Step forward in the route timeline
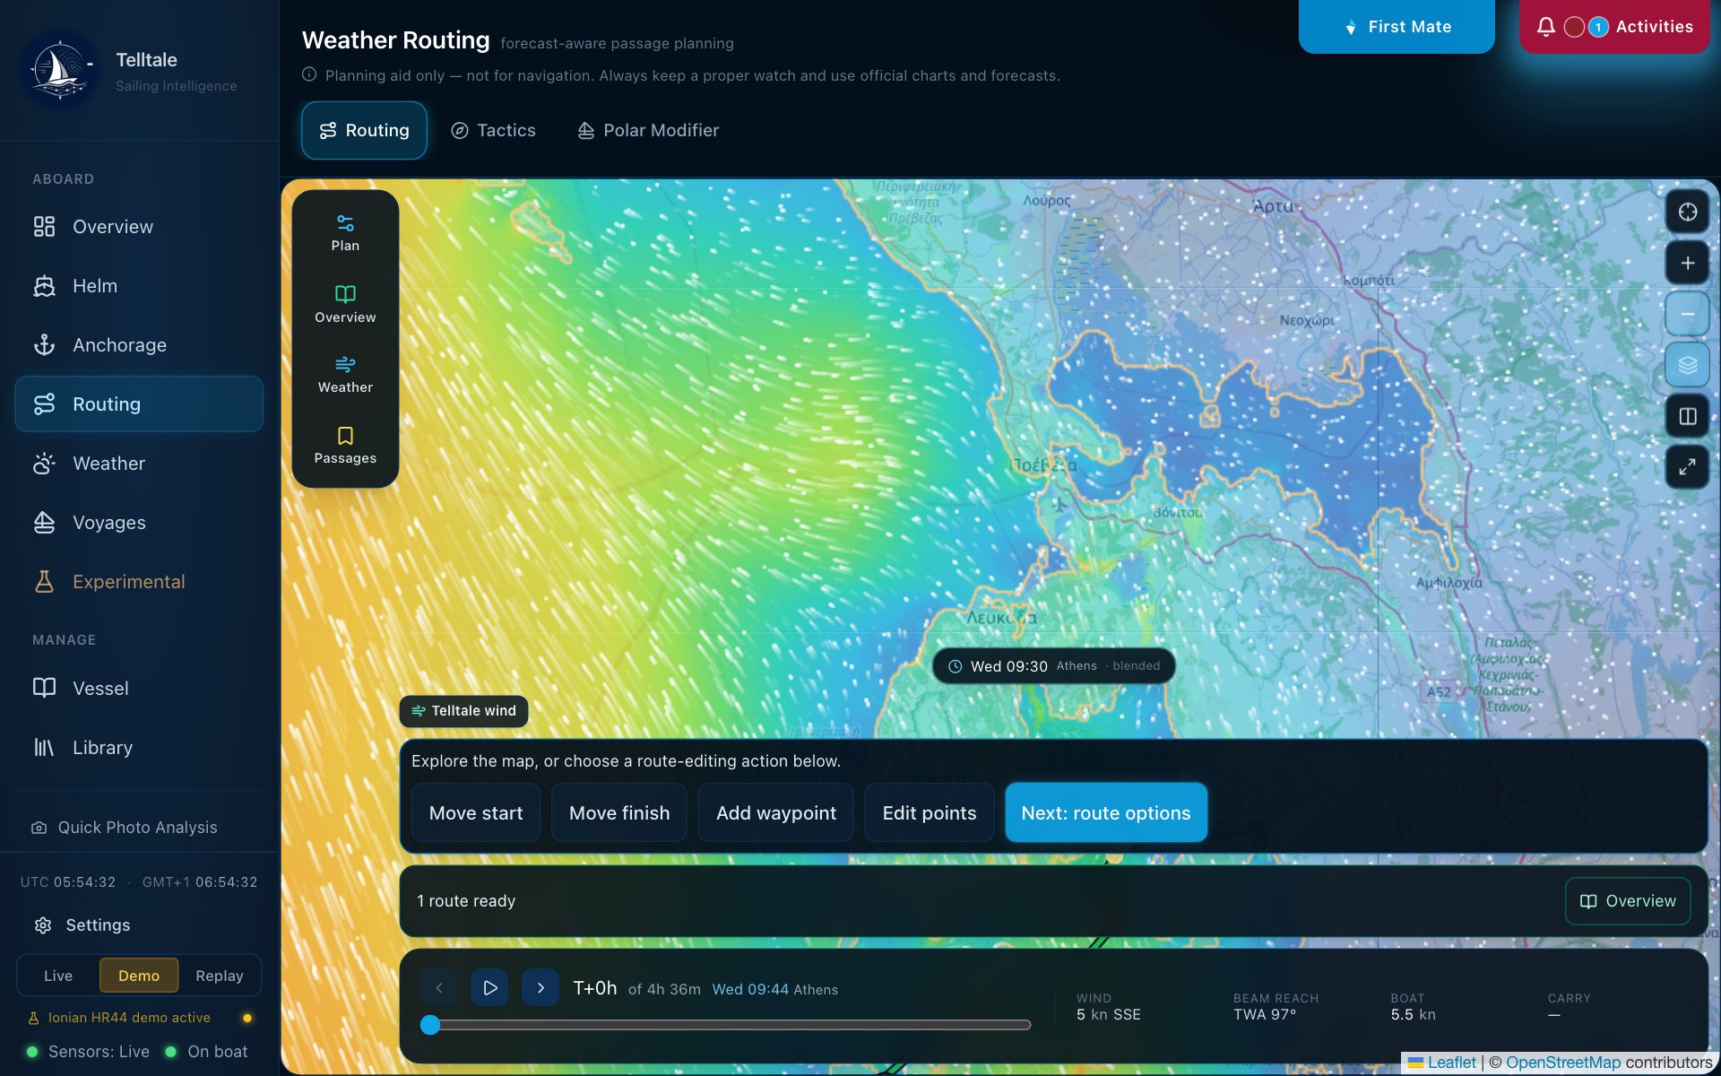 pyautogui.click(x=541, y=988)
